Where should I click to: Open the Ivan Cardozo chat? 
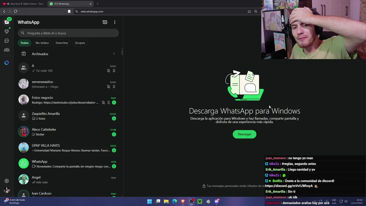click(68, 193)
